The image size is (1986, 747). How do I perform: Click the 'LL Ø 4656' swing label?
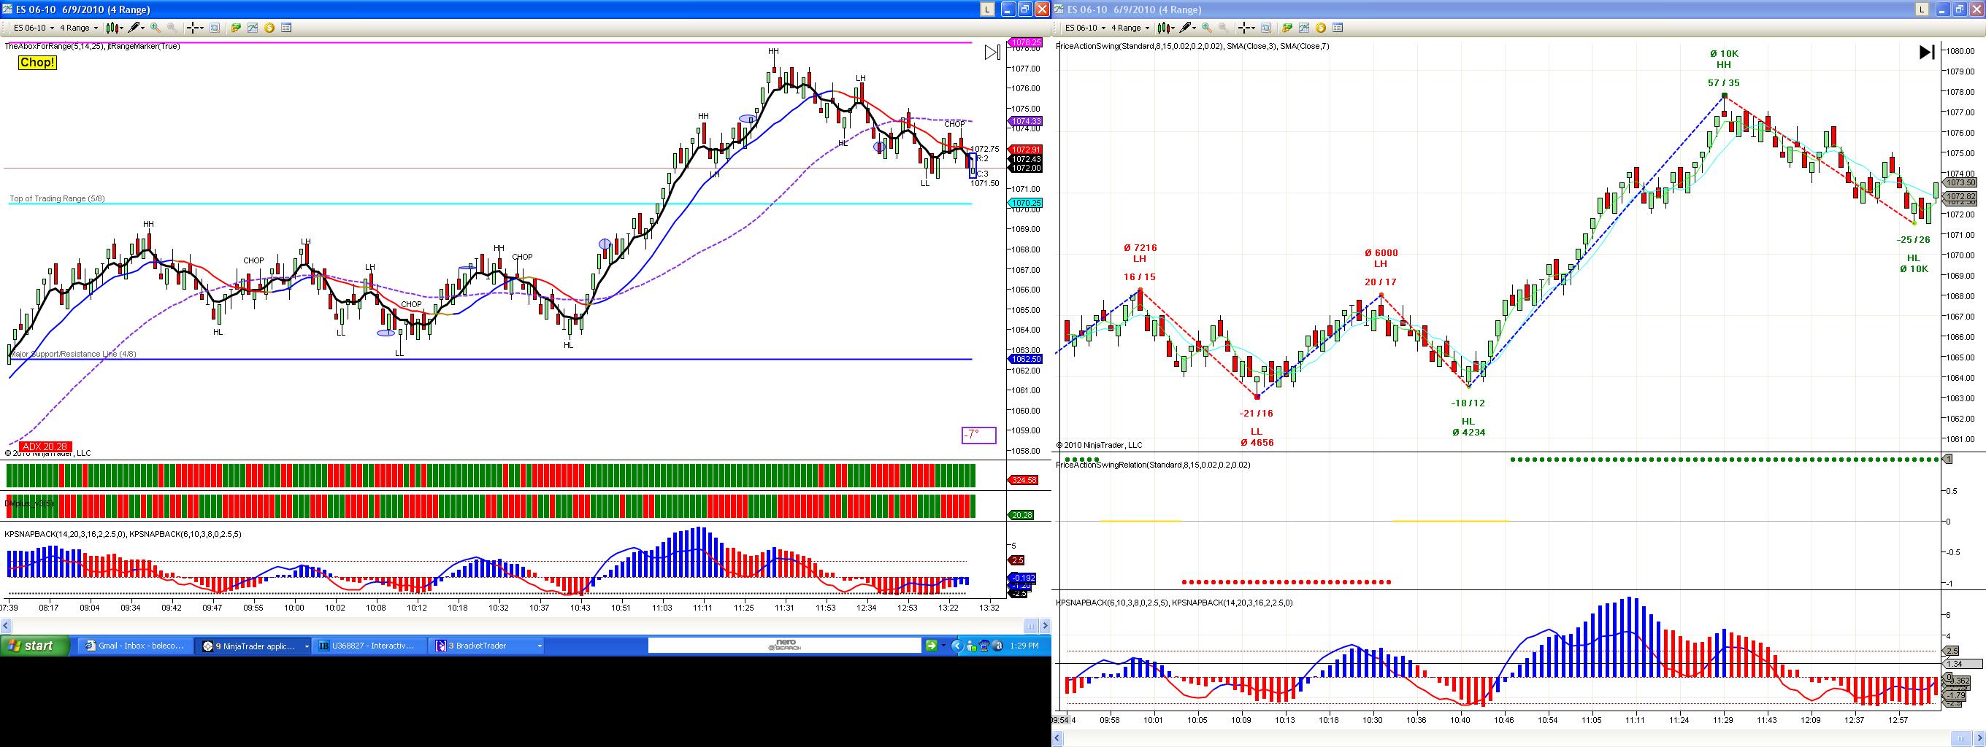click(x=1257, y=438)
